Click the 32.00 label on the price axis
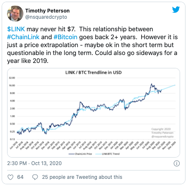Screen dimensions: 188x188 (x=12, y=78)
